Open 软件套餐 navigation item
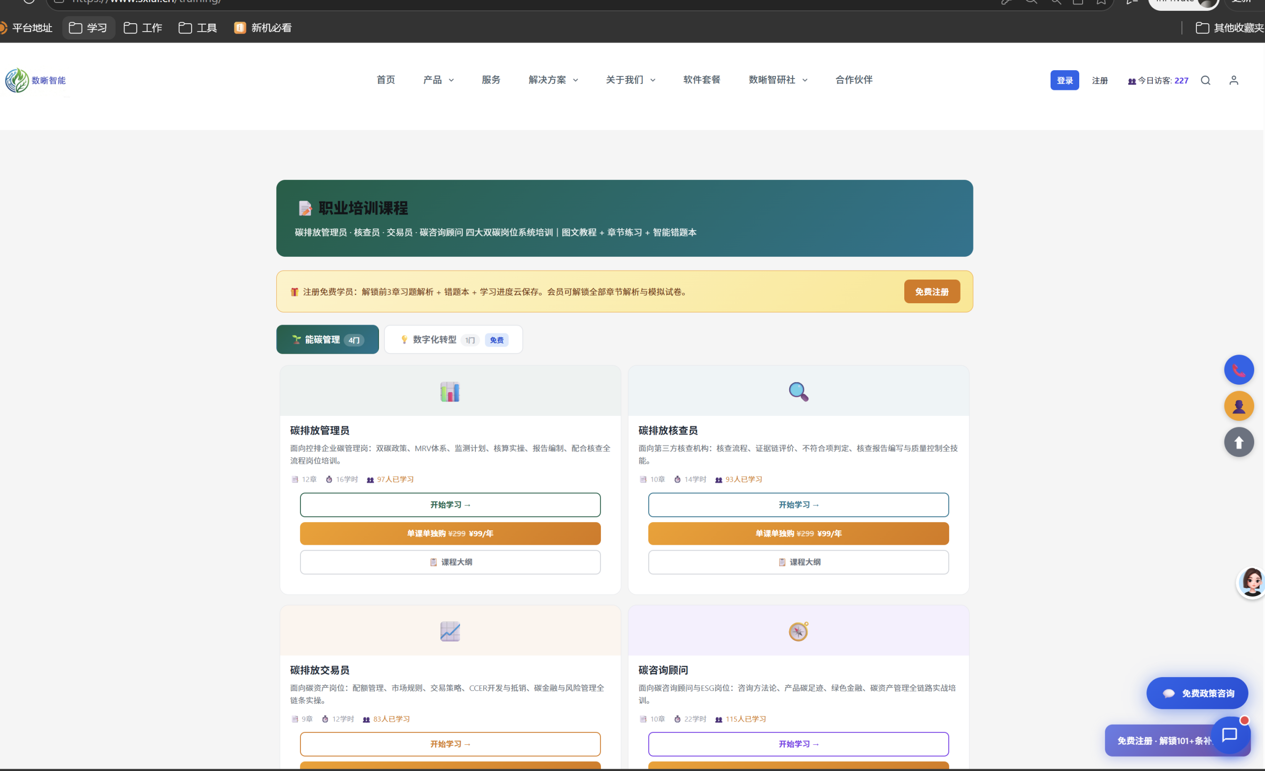1265x771 pixels. [701, 80]
